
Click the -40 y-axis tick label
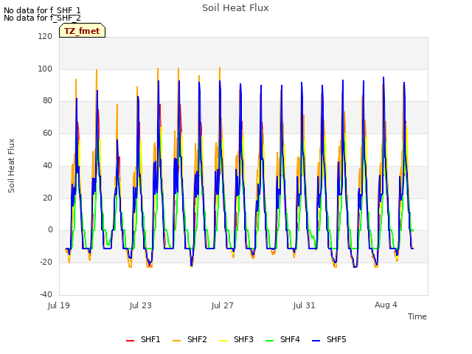pos(46,294)
